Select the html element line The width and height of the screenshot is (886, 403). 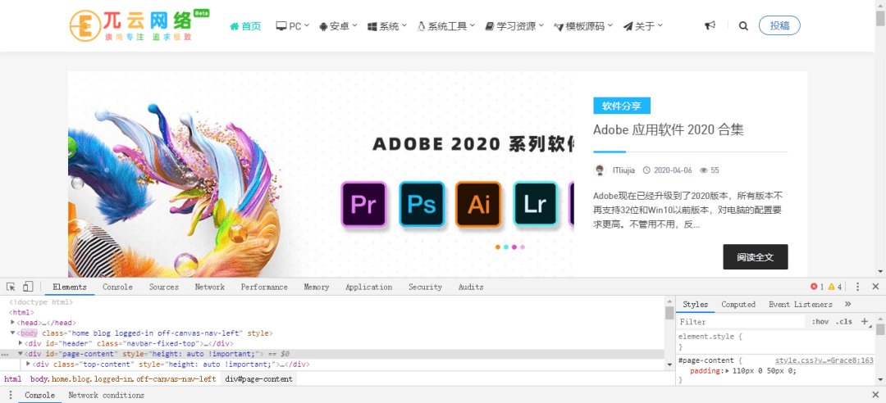pos(22,312)
